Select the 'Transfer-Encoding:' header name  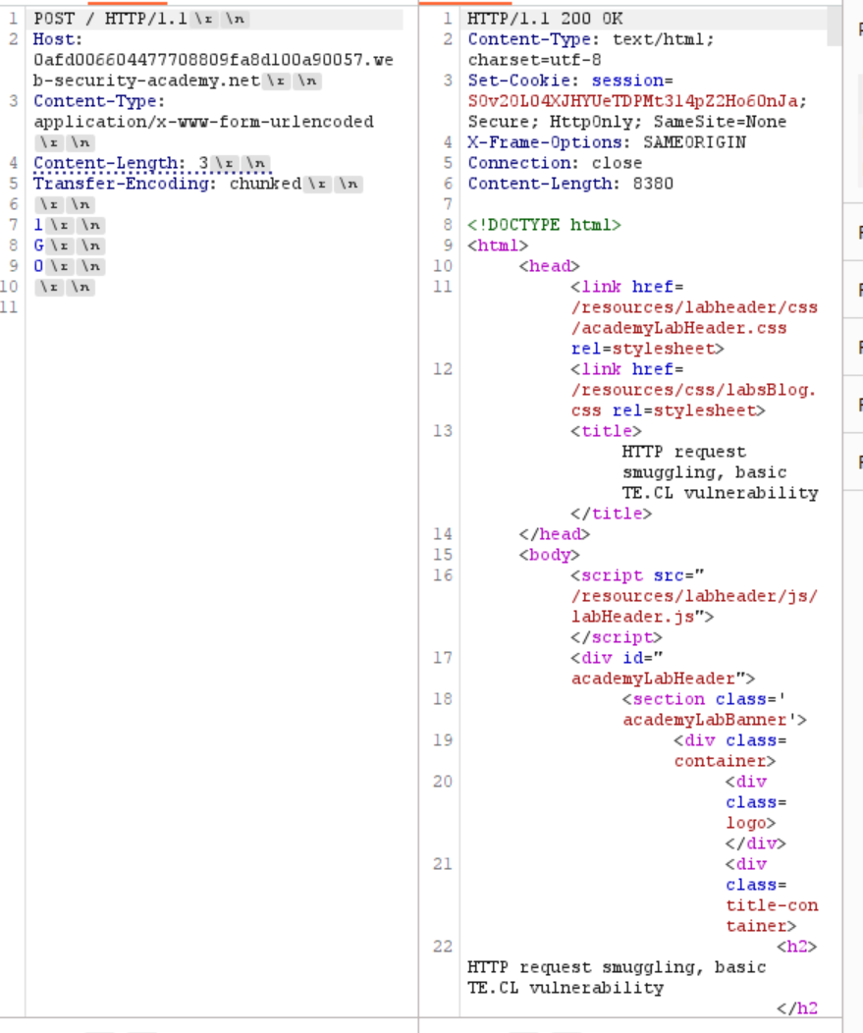pyautogui.click(x=125, y=184)
